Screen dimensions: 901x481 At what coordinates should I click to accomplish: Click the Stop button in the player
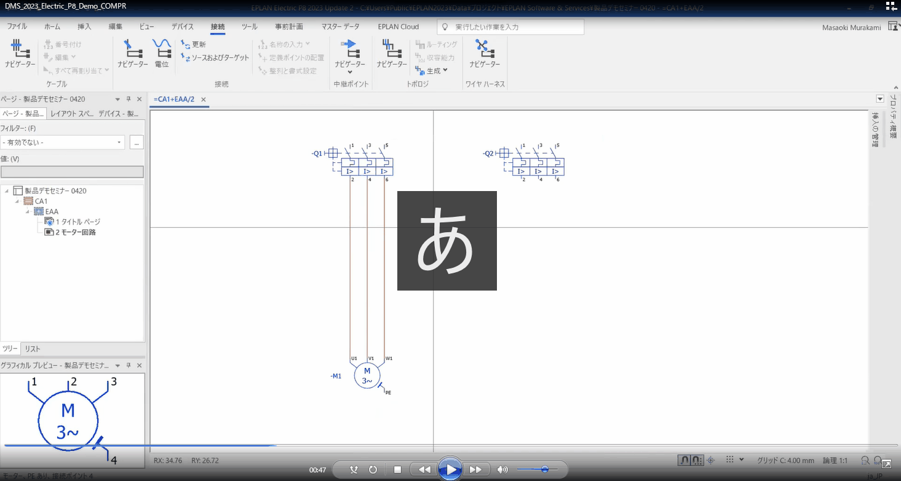pyautogui.click(x=397, y=470)
